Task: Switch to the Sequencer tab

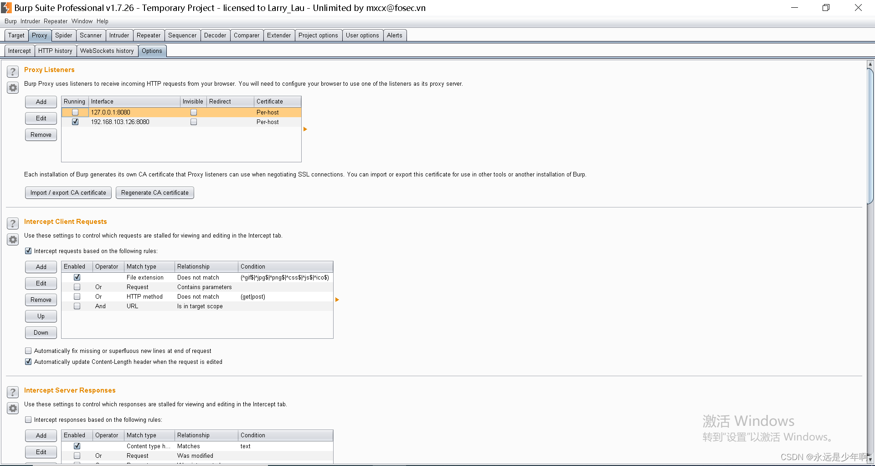Action: pyautogui.click(x=182, y=35)
